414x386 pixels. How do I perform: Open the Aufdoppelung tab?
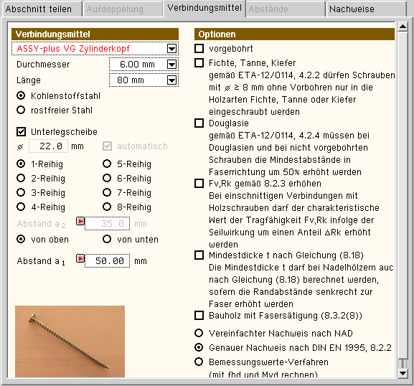(x=123, y=9)
